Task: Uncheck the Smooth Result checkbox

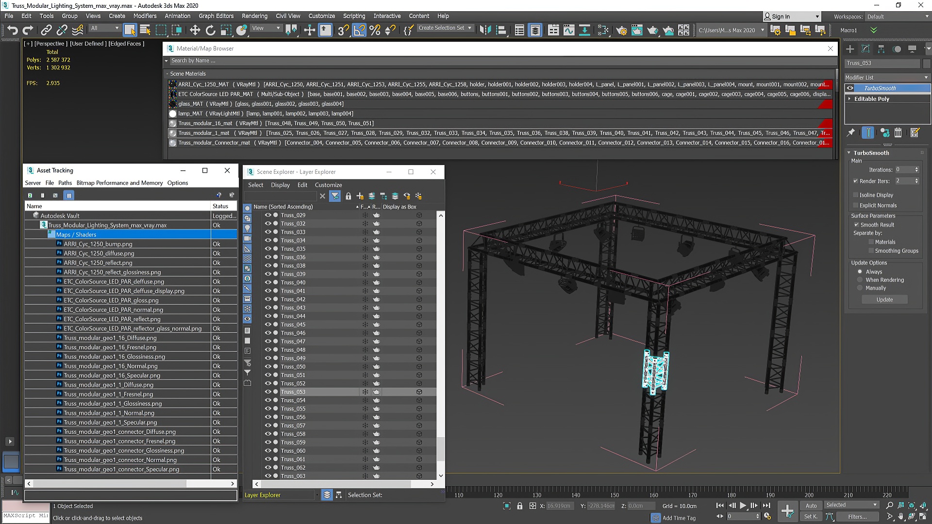Action: click(856, 225)
